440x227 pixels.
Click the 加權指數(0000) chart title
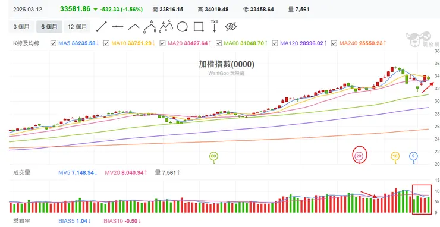[227, 64]
